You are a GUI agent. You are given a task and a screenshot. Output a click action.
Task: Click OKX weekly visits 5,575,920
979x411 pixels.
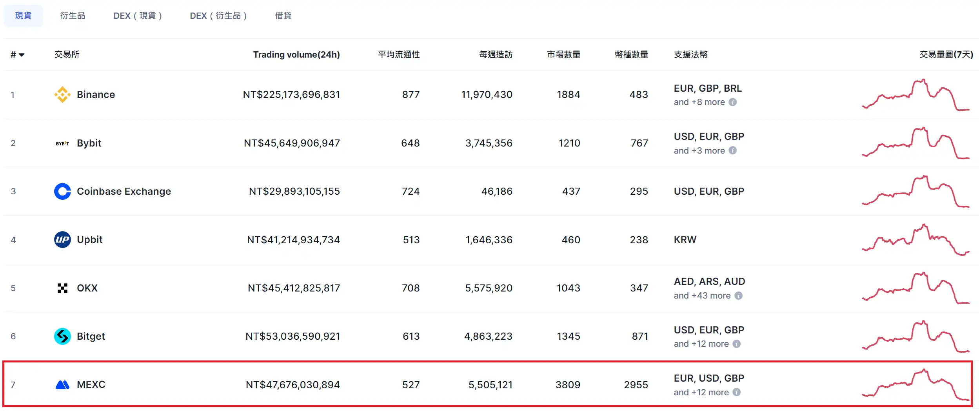pos(489,288)
